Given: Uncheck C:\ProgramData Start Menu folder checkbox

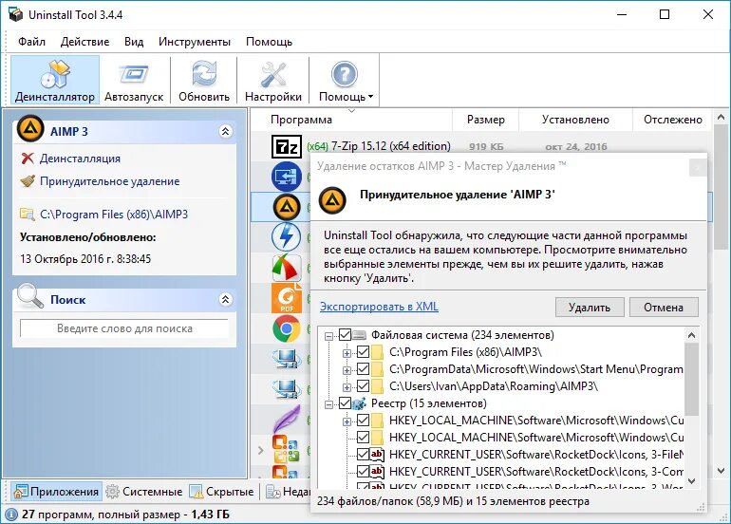Looking at the screenshot, I should coord(364,369).
